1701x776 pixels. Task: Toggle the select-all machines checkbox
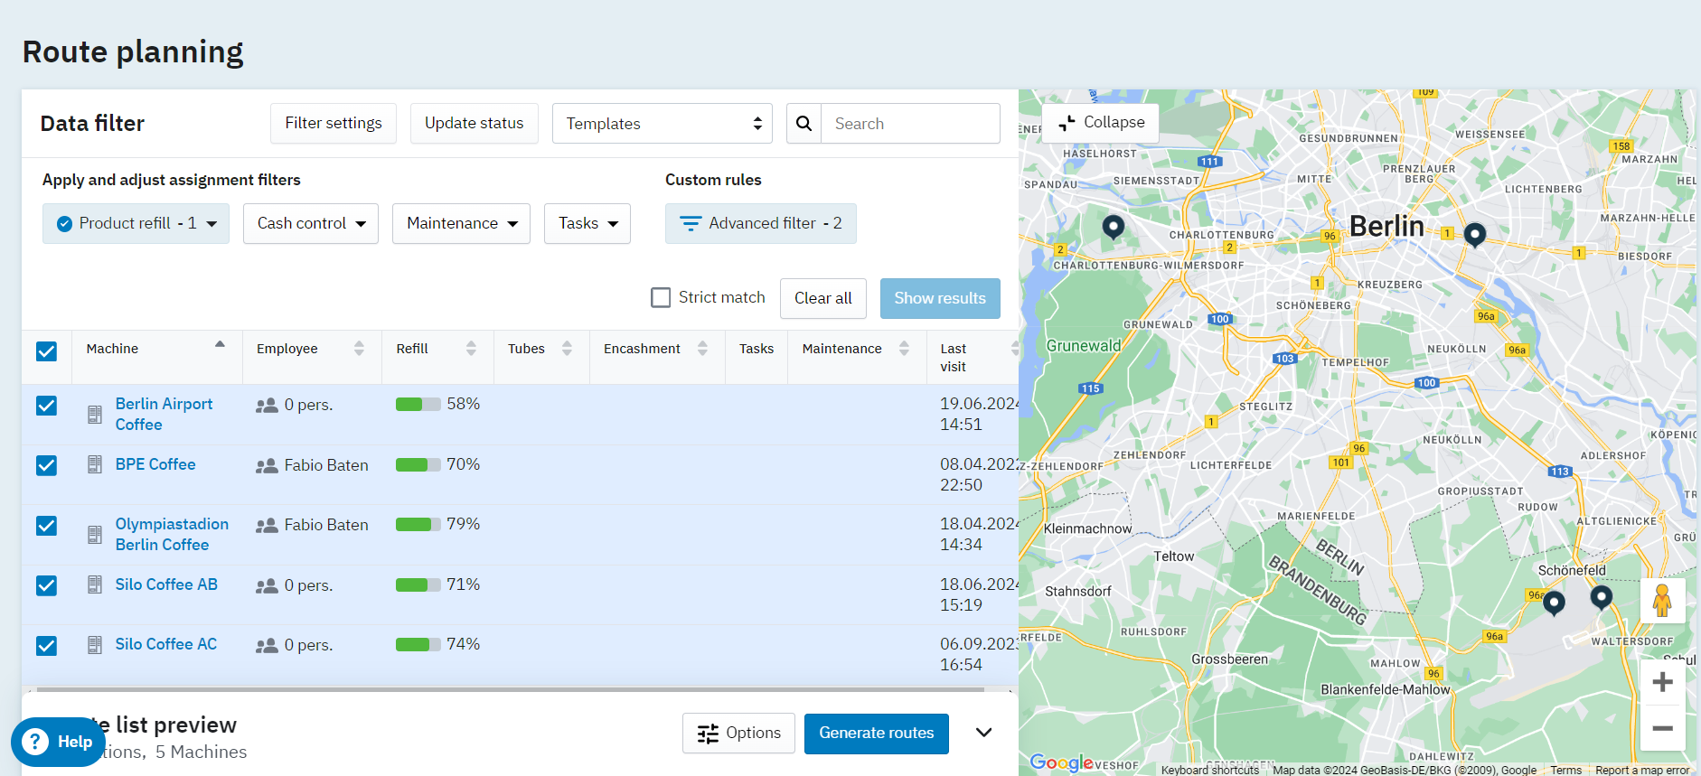point(46,351)
